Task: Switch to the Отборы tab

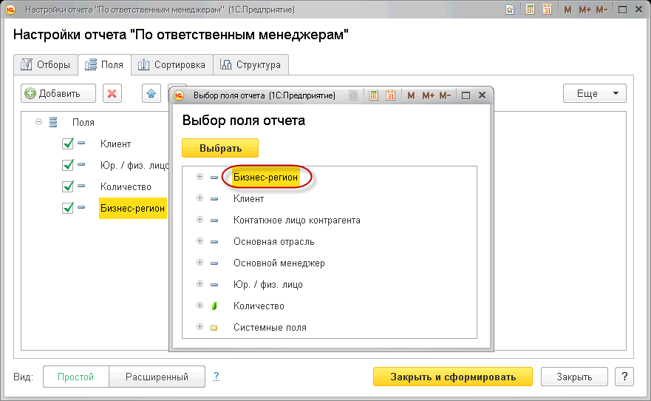Action: coord(46,65)
